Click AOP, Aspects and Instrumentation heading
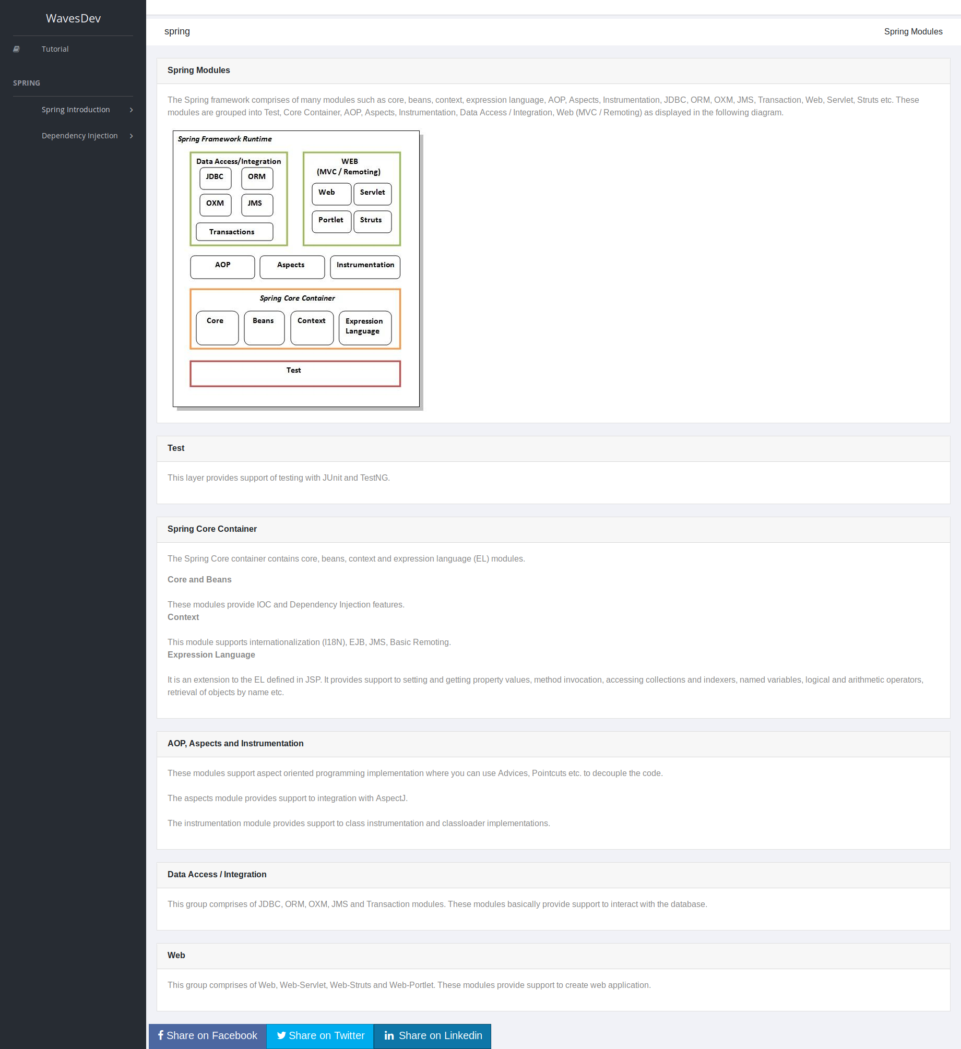This screenshot has width=961, height=1049. click(235, 744)
